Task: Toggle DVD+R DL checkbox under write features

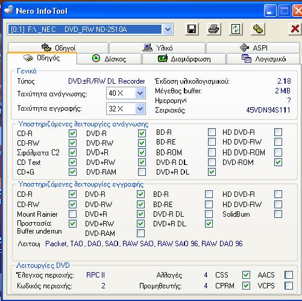Action: click(x=209, y=223)
